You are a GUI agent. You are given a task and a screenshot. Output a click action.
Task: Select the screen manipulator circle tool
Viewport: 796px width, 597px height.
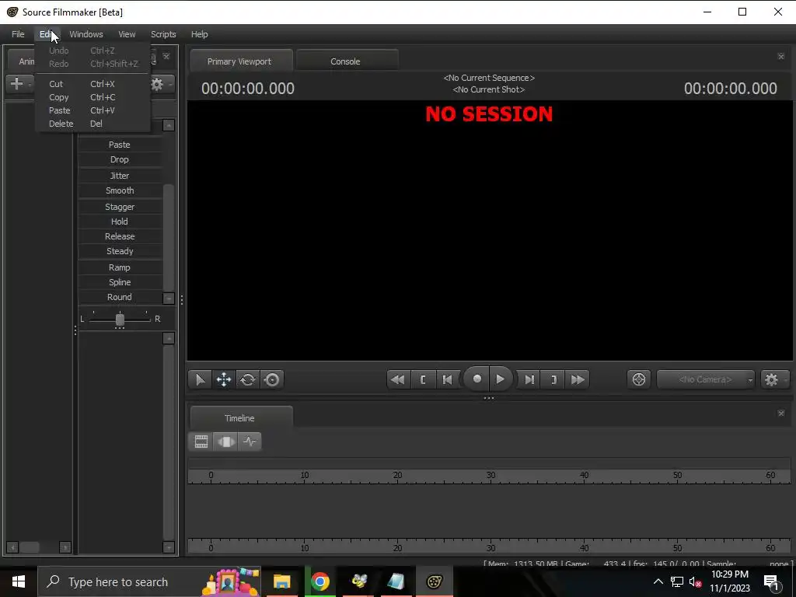tap(272, 379)
